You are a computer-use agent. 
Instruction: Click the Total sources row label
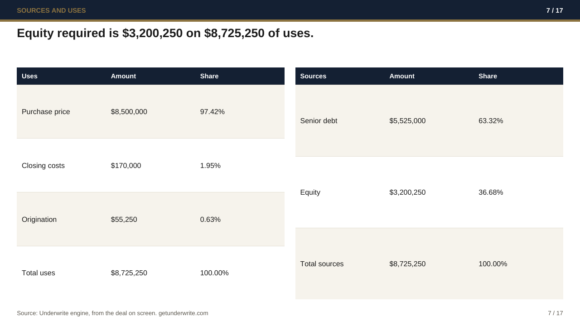pyautogui.click(x=322, y=264)
